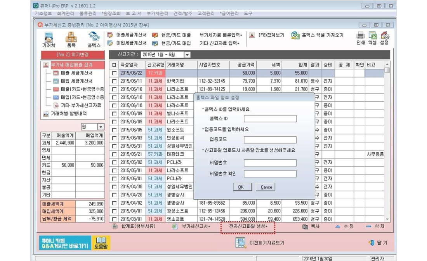Viewport: 427px width, 261px height.
Task: Open the 원 currency unit dropdown
Action: tap(101, 127)
